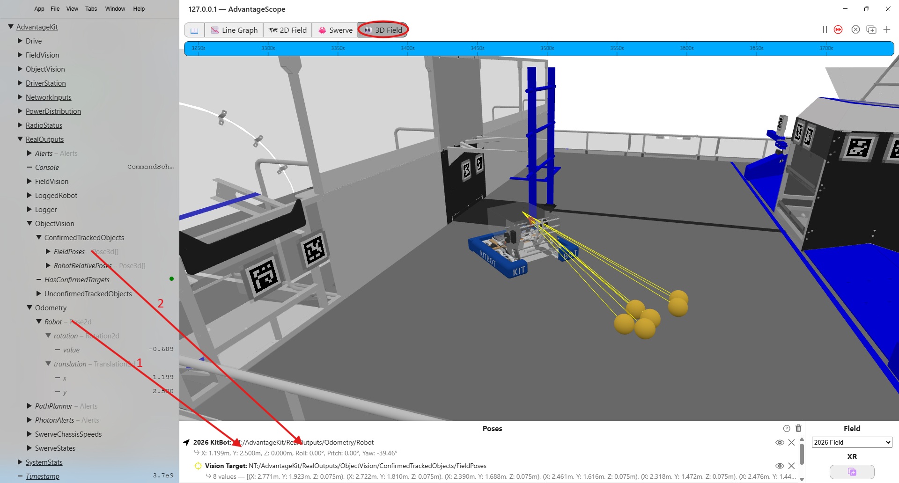The image size is (899, 483).
Task: Expand the Alerts node under RealOutputs
Action: point(29,153)
